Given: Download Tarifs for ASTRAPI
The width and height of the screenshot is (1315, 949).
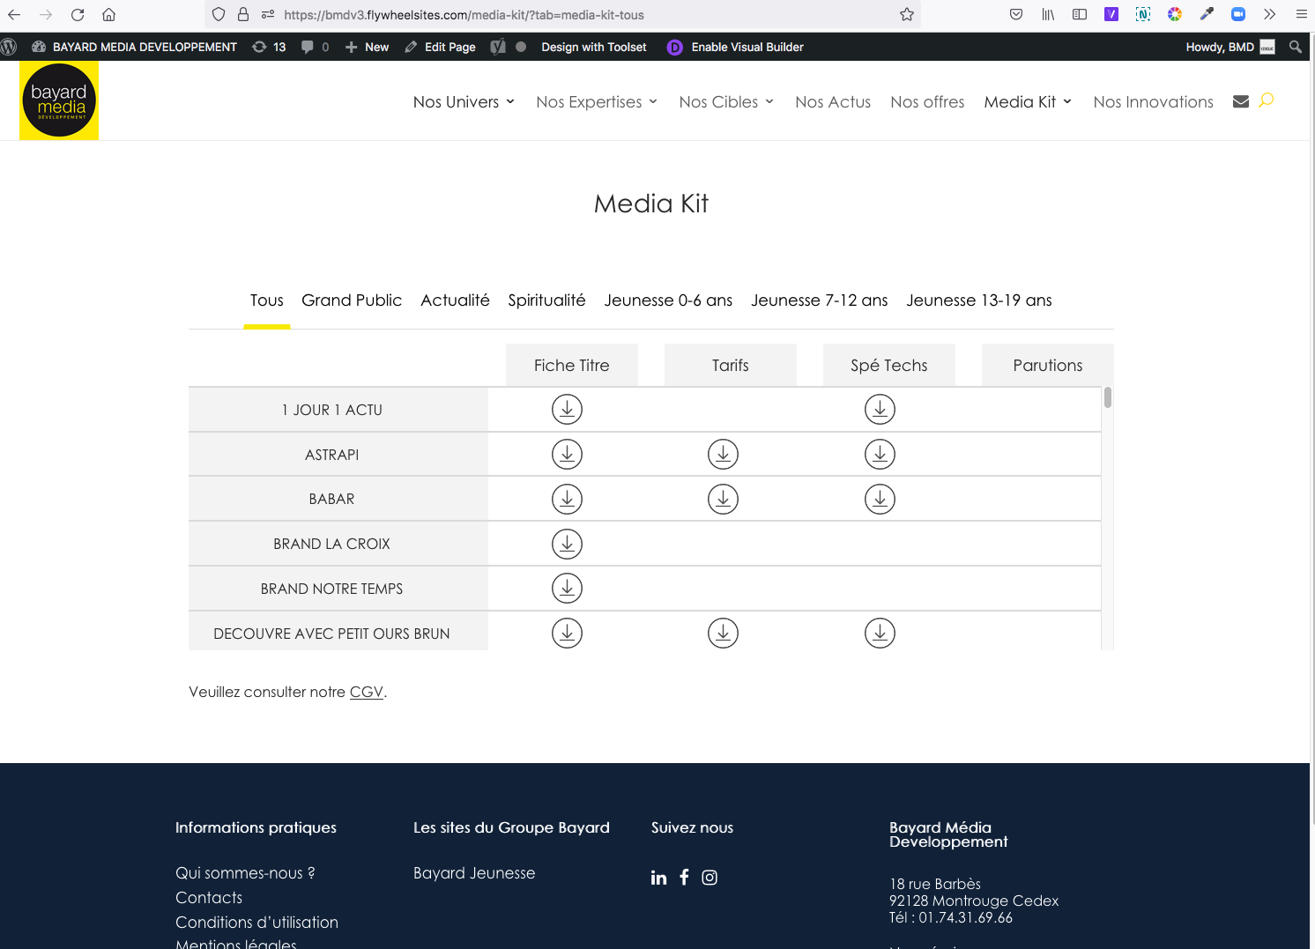Looking at the screenshot, I should [723, 454].
